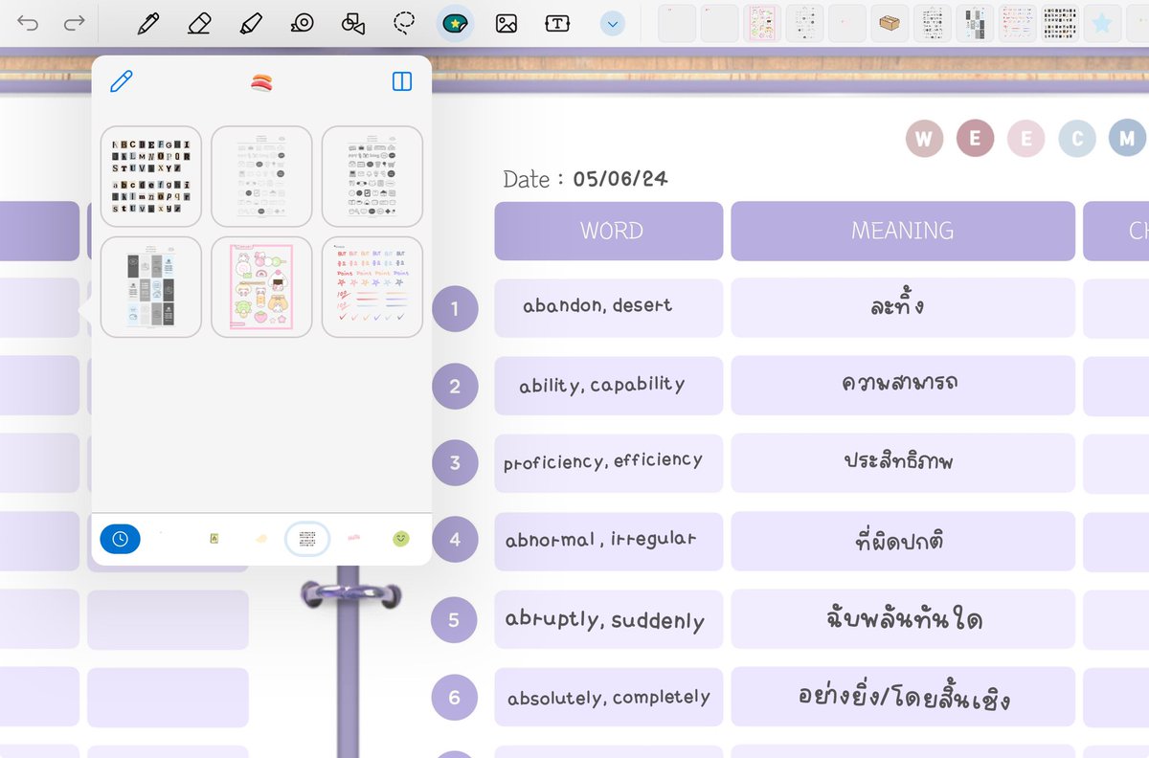The height and width of the screenshot is (758, 1149).
Task: Open the Recents tab with clock icon
Action: 120,539
